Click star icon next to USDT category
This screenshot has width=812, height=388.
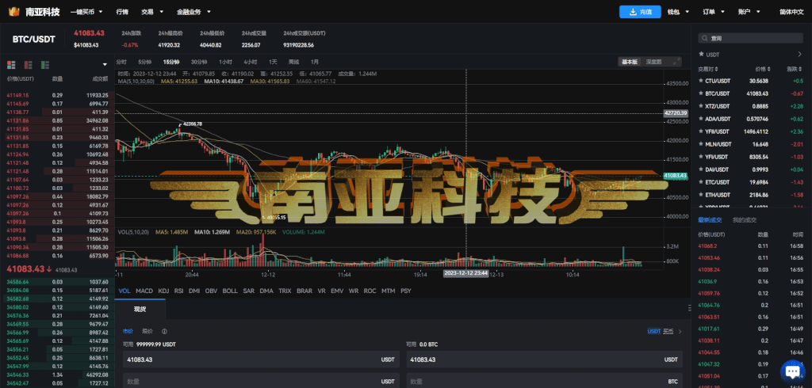[701, 54]
